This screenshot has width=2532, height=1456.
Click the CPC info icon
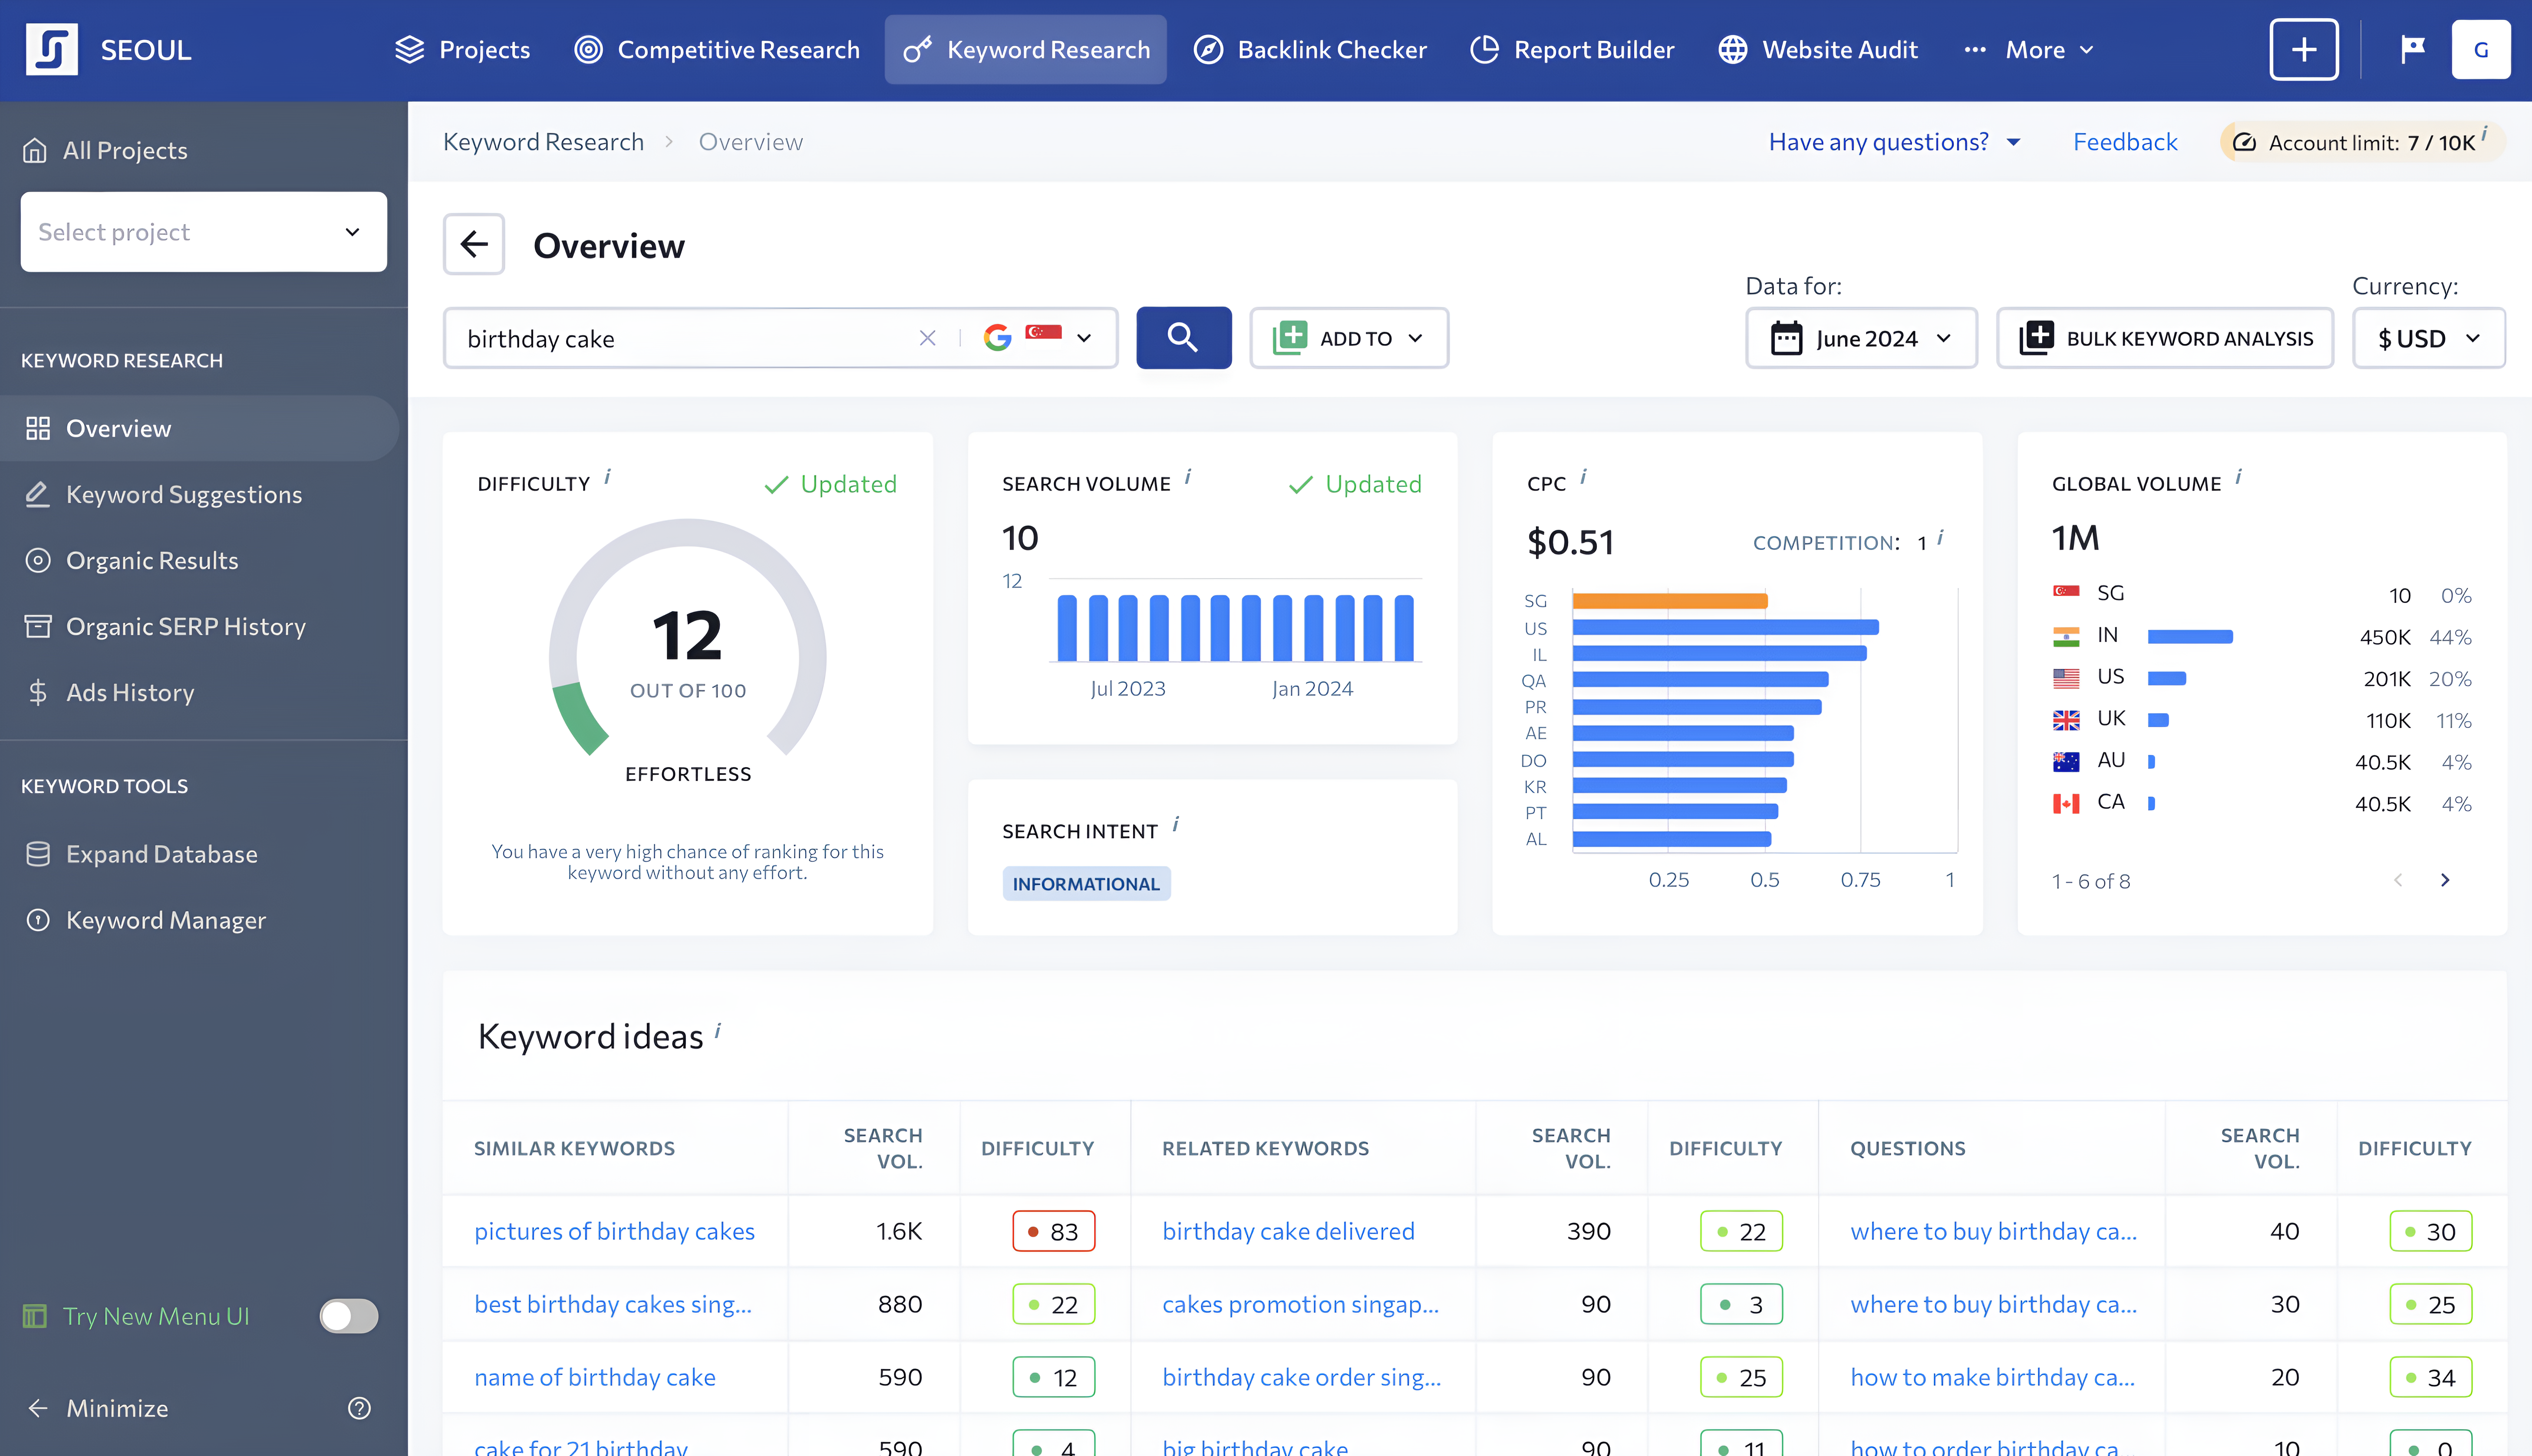click(1584, 477)
